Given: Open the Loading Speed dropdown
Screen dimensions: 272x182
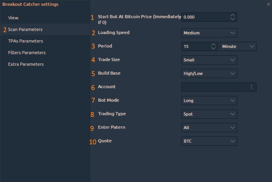Looking at the screenshot, I should click(x=209, y=33).
